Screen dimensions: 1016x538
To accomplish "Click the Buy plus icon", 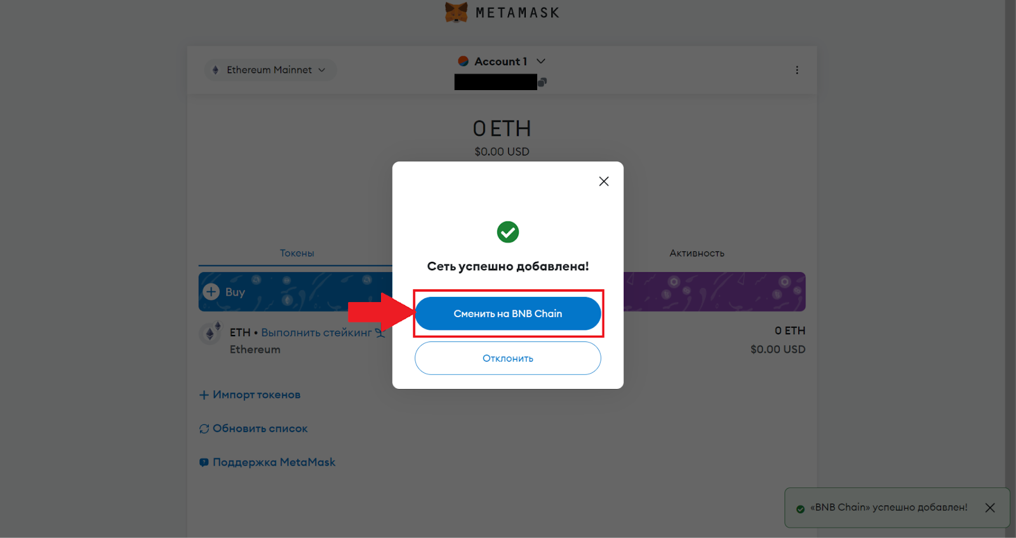I will [x=211, y=292].
